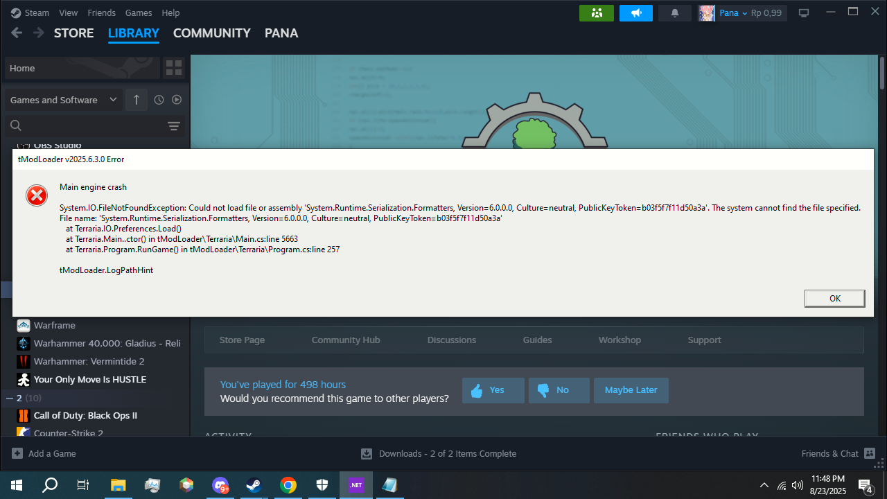Open the View menu
This screenshot has height=499, width=887.
69,12
